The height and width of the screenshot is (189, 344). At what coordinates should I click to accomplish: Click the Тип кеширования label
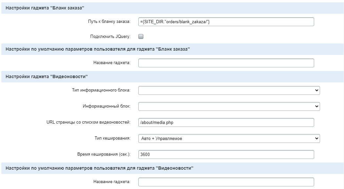tap(112, 138)
